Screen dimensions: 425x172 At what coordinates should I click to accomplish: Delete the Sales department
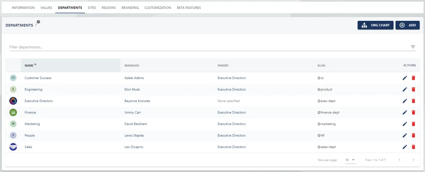413,147
